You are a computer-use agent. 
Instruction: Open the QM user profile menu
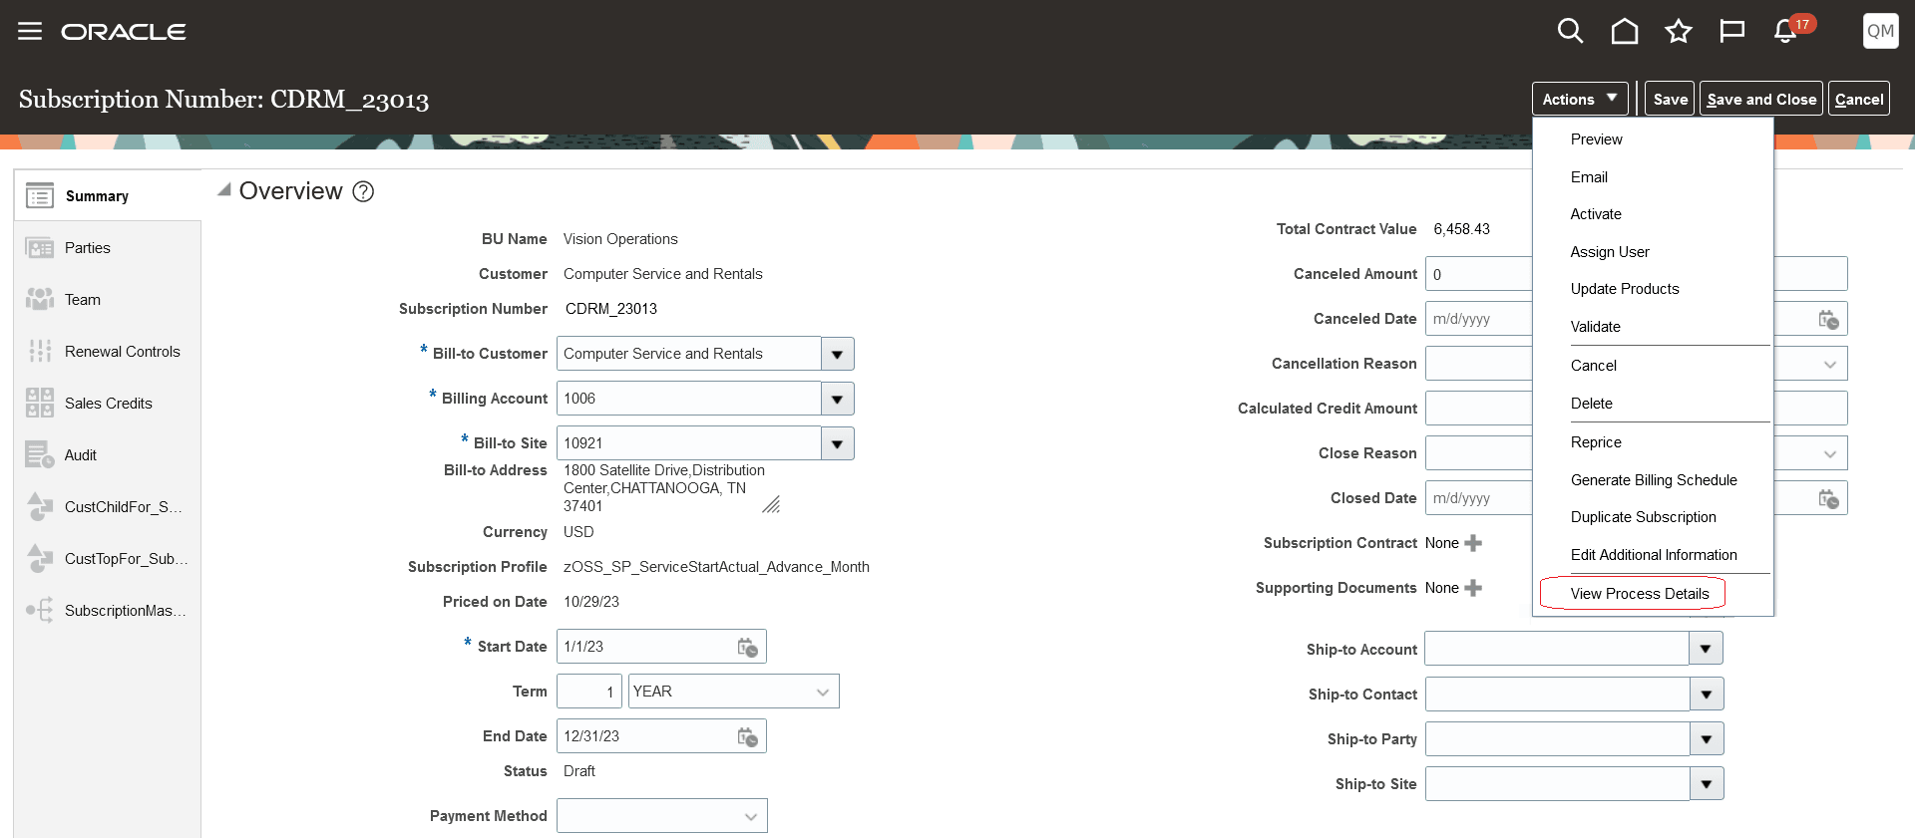tap(1880, 31)
